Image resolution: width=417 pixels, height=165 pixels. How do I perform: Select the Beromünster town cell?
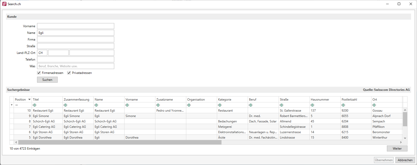(387, 132)
